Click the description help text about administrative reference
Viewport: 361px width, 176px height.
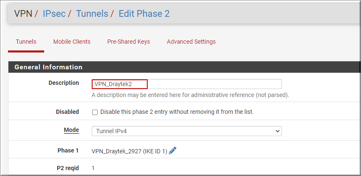pos(190,95)
